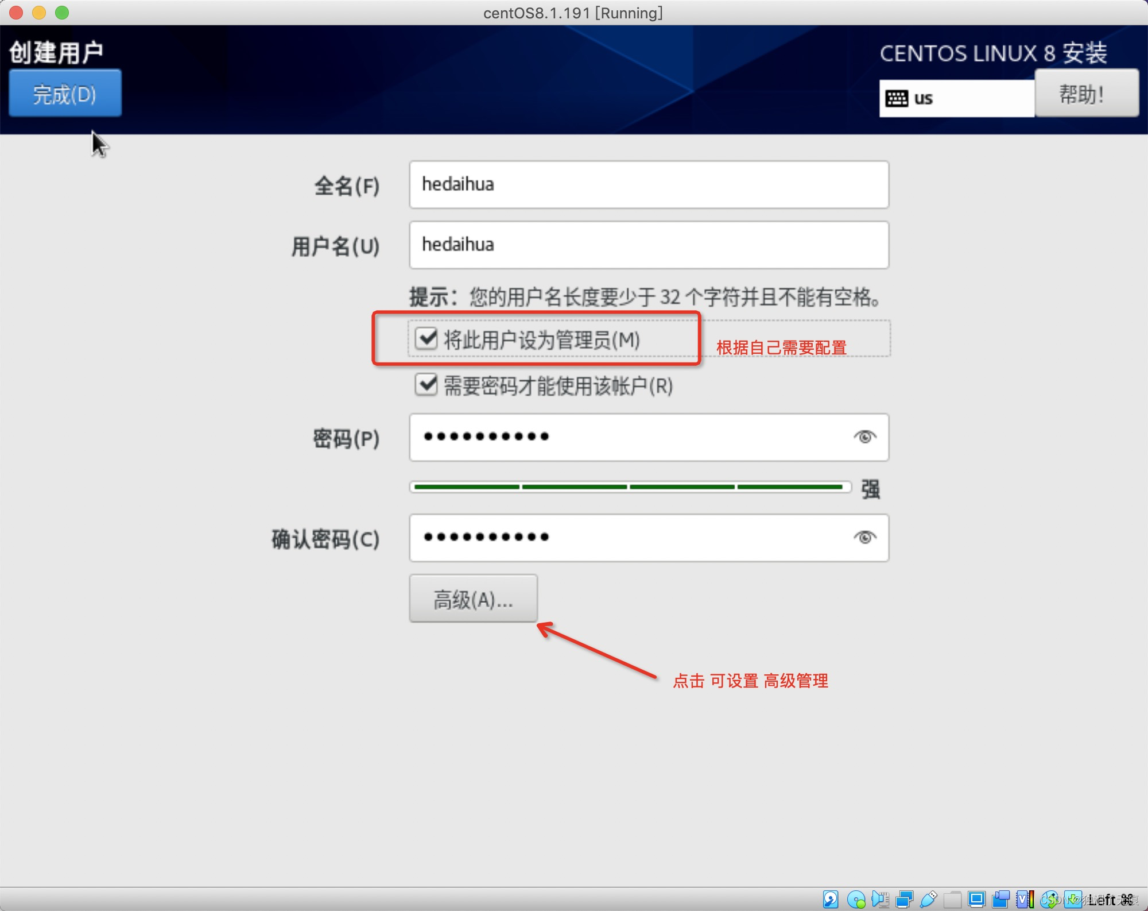Click the hard disk status icon
This screenshot has width=1148, height=911.
pos(831,899)
